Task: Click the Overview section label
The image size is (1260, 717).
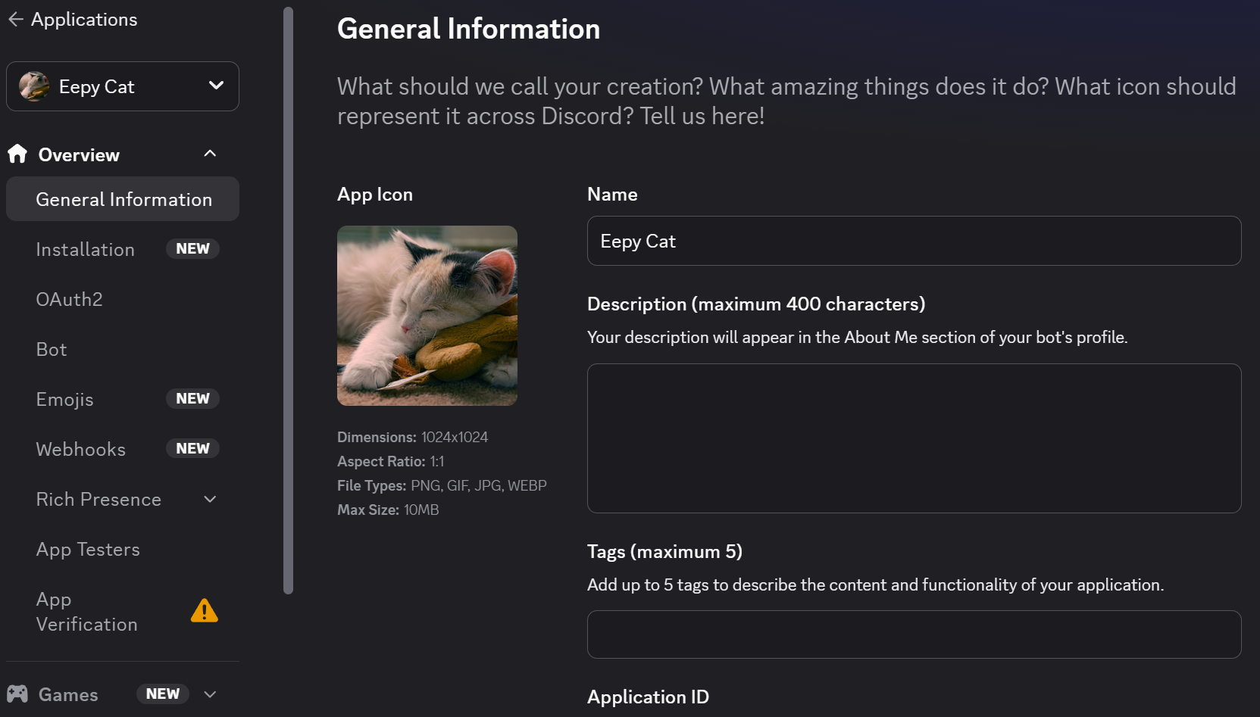Action: click(79, 154)
